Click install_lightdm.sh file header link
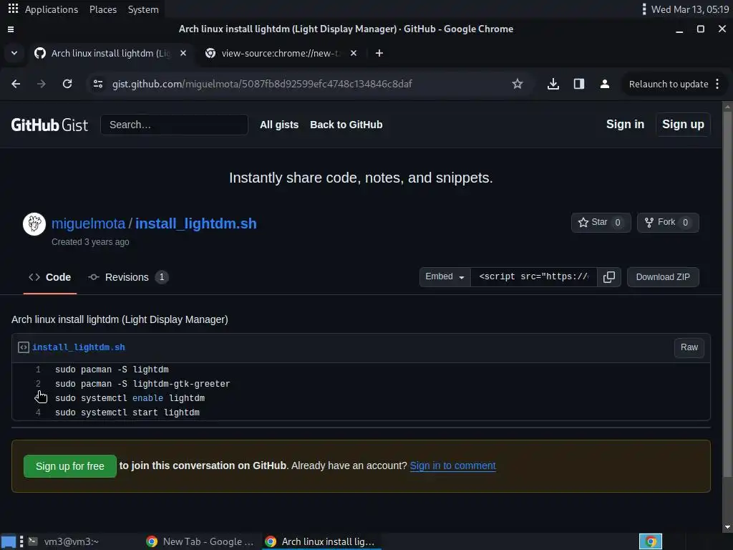 click(x=79, y=347)
